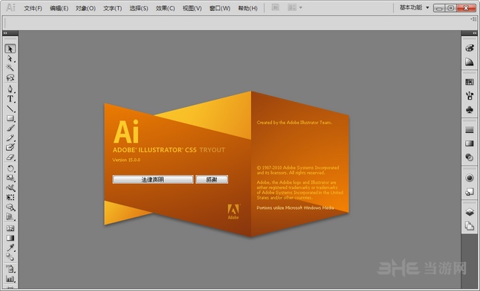Click the Ai application logo
The image size is (480, 291).
[x=10, y=7]
